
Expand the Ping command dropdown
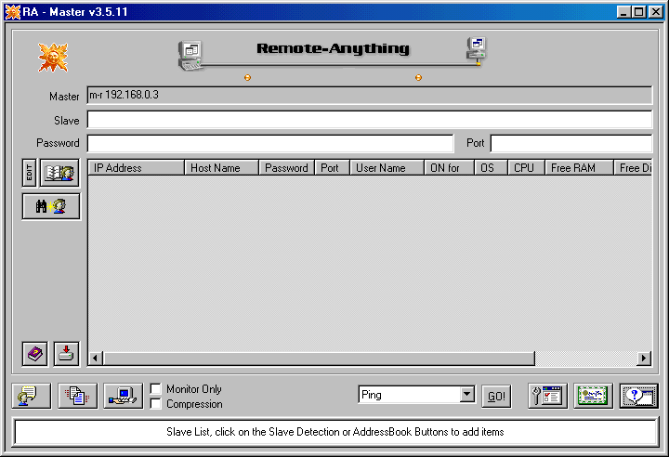tap(466, 395)
